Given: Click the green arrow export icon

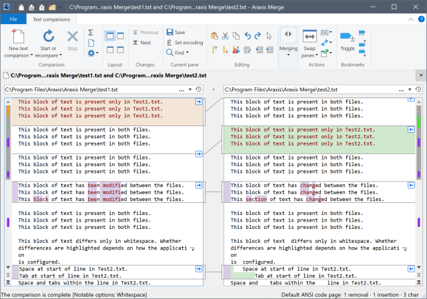Looking at the screenshot, I should [x=325, y=53].
